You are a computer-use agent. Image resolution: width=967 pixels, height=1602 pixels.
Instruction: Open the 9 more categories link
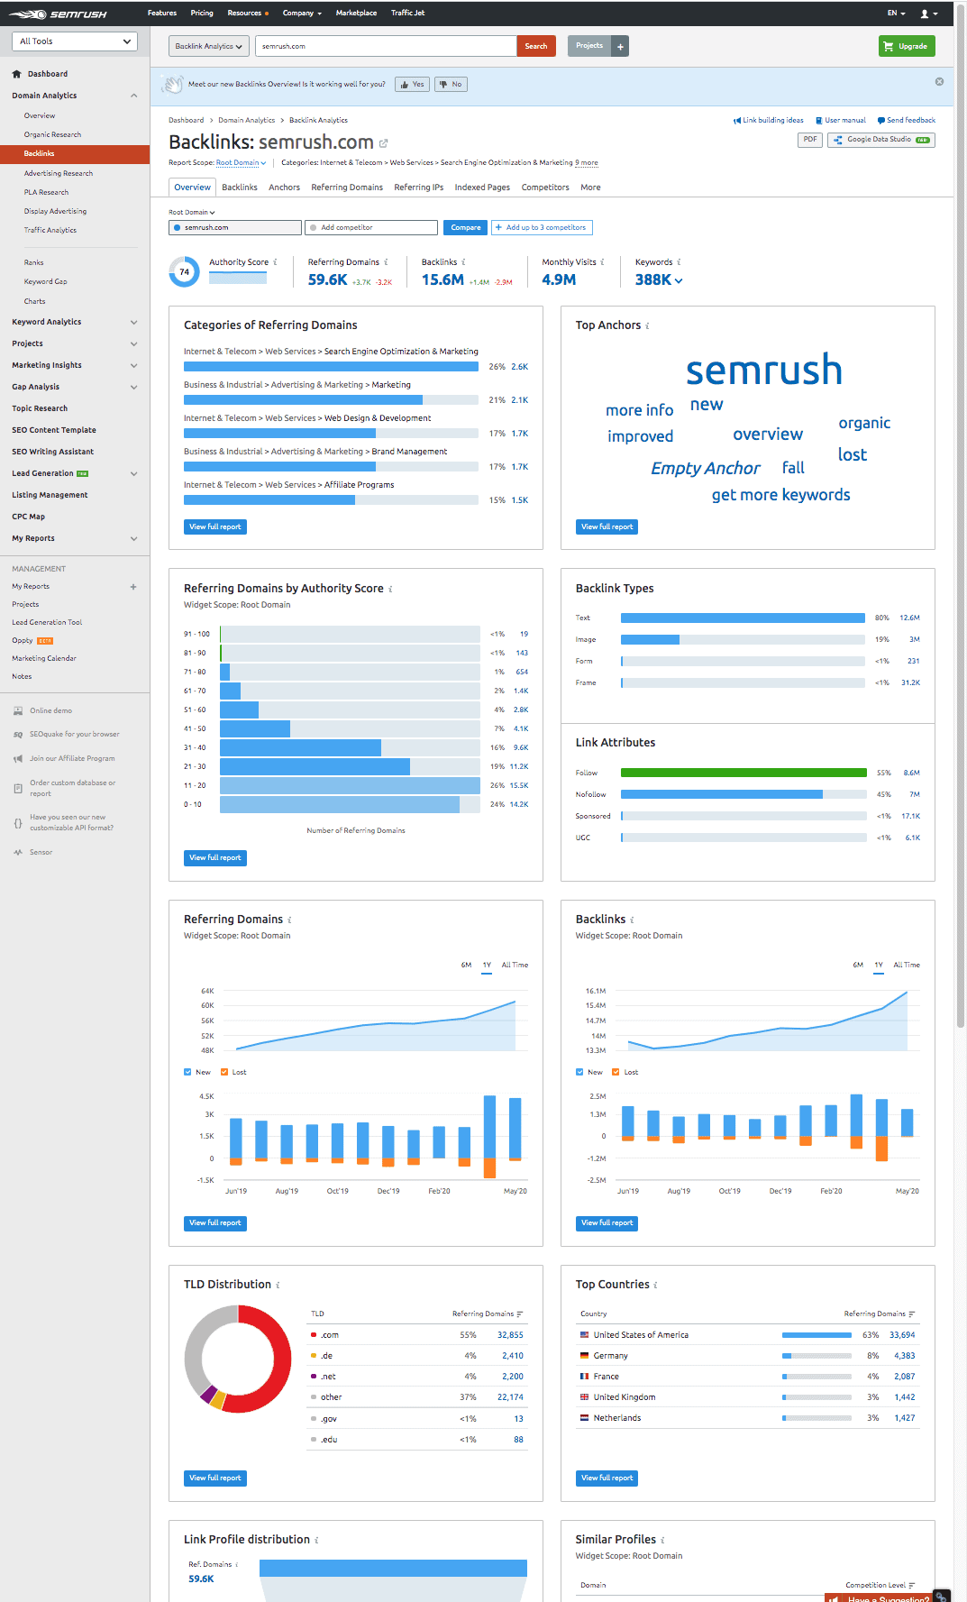[587, 163]
